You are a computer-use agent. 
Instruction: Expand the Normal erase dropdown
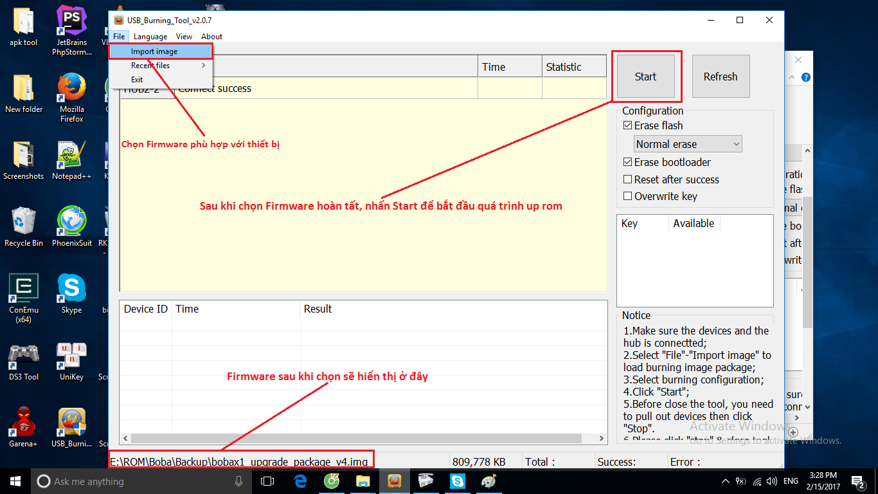688,144
